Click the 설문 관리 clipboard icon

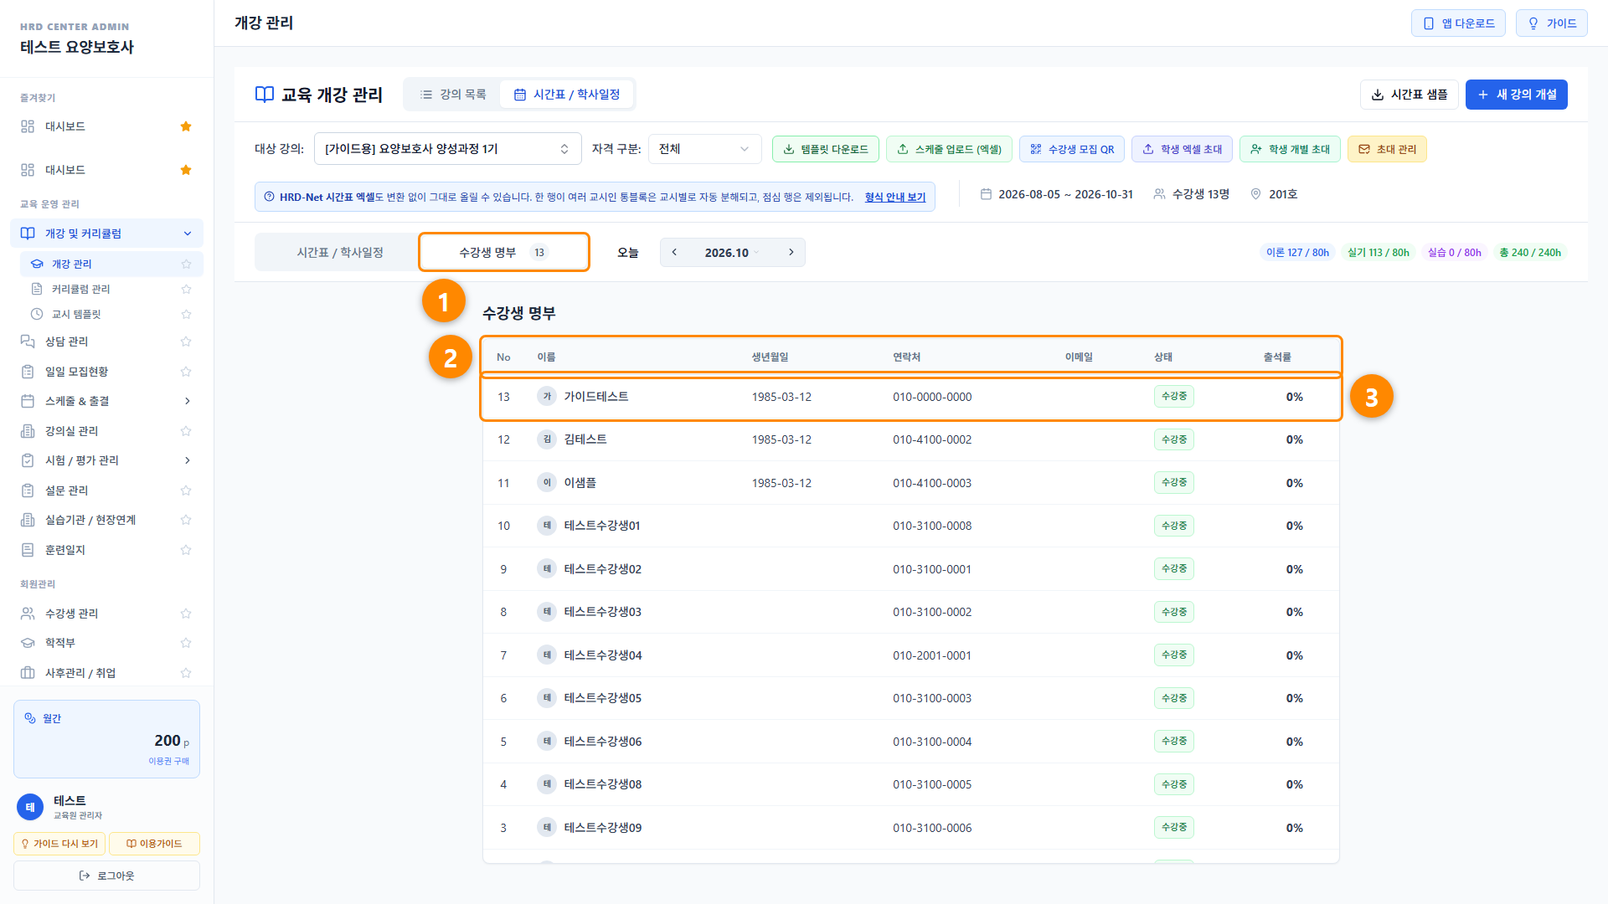point(28,491)
